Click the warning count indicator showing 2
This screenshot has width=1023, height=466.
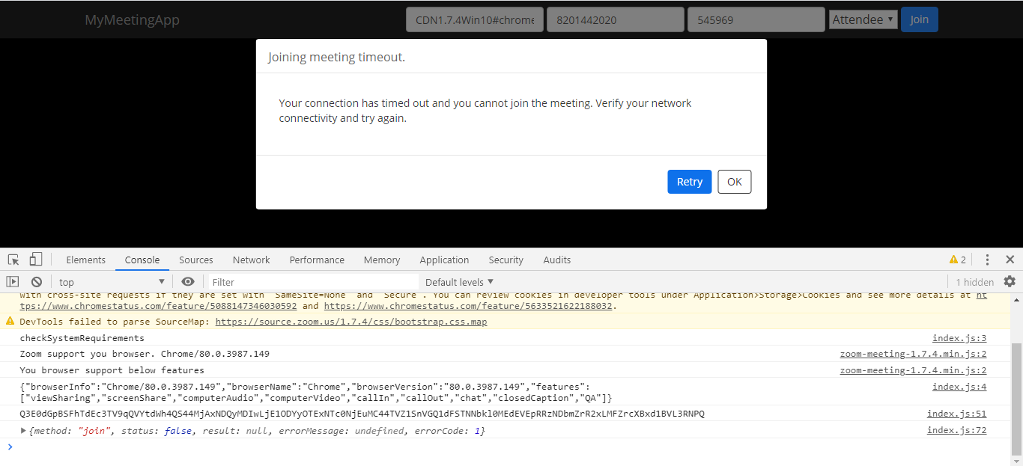(958, 260)
